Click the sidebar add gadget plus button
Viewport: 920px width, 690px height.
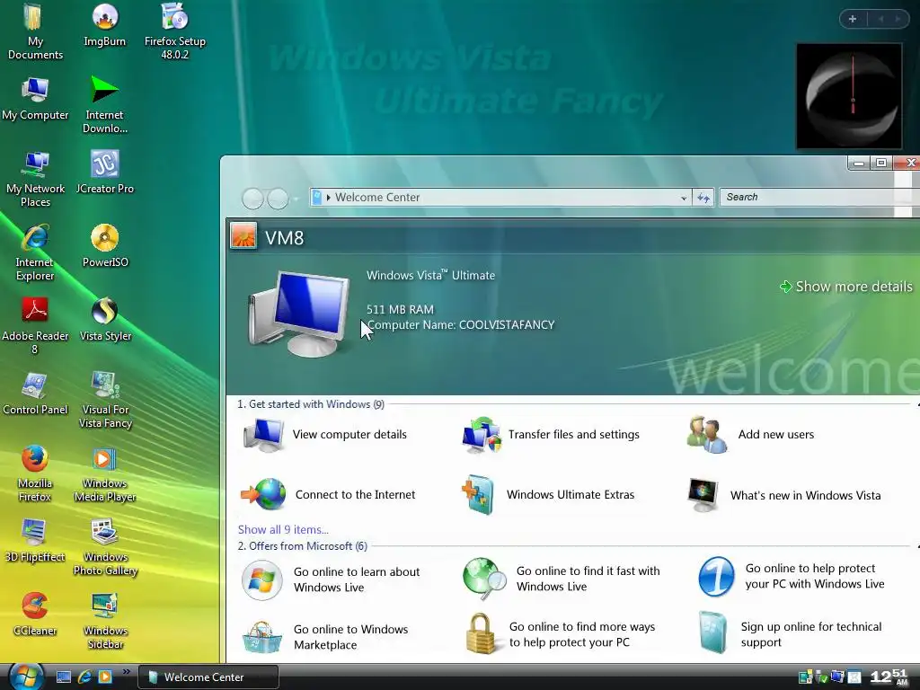coord(853,20)
